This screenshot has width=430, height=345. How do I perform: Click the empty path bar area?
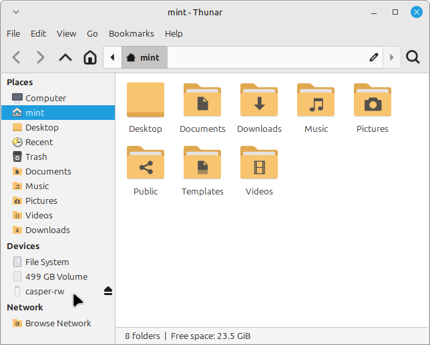266,57
